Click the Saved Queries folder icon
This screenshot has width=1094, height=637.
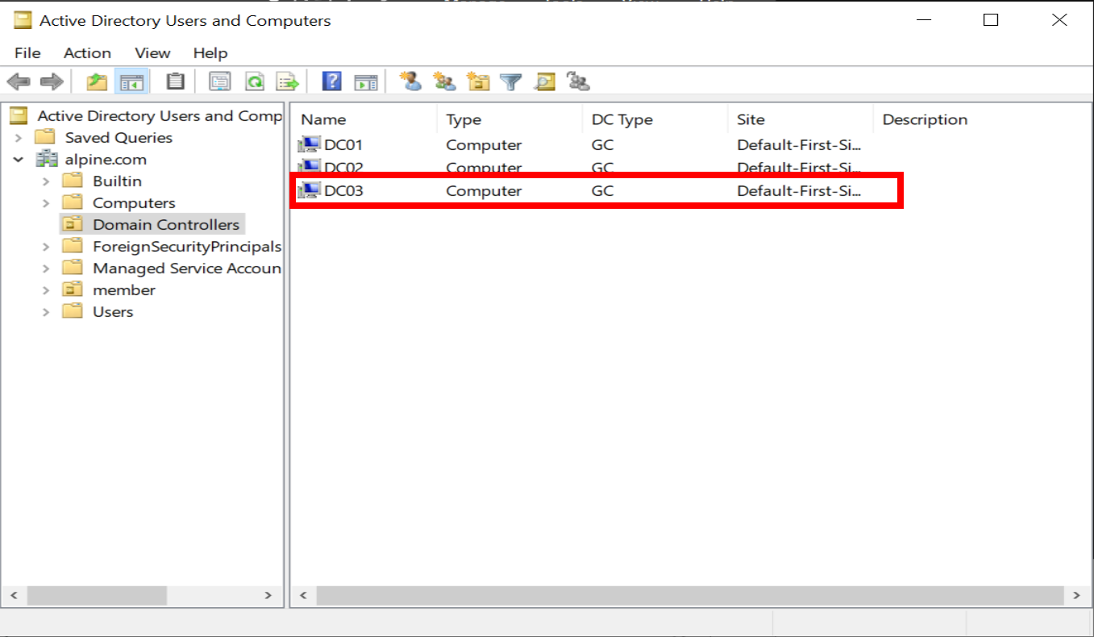click(45, 137)
